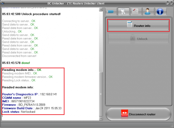
Task: Click the DC-Unlocker title bar app icon
Action: coord(3,3)
